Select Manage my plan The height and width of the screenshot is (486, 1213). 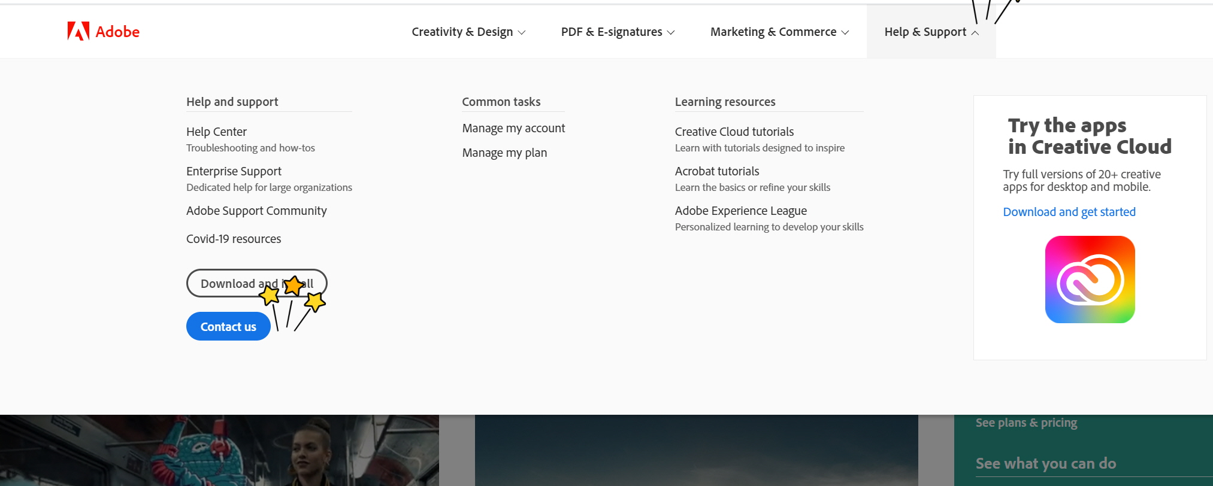coord(504,153)
